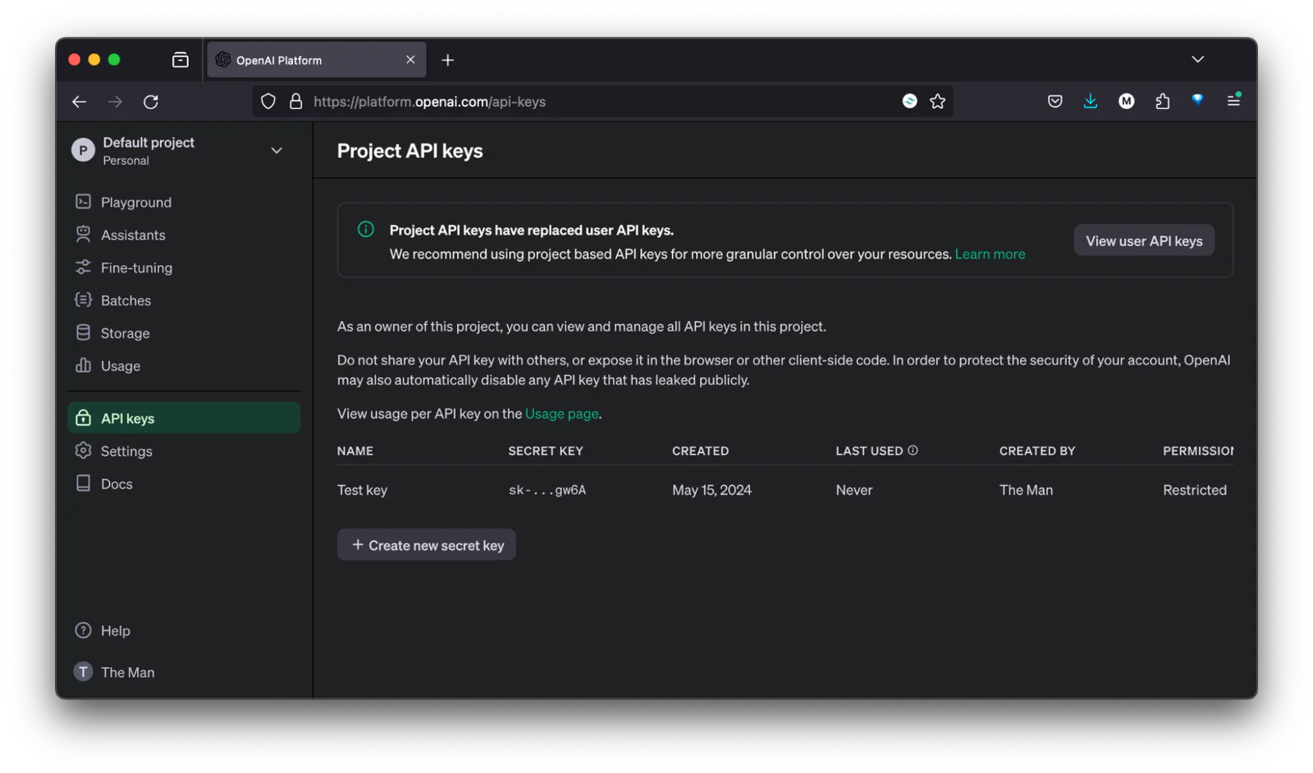Click the NAME column header
Image resolution: width=1313 pixels, height=773 pixels.
pos(355,451)
